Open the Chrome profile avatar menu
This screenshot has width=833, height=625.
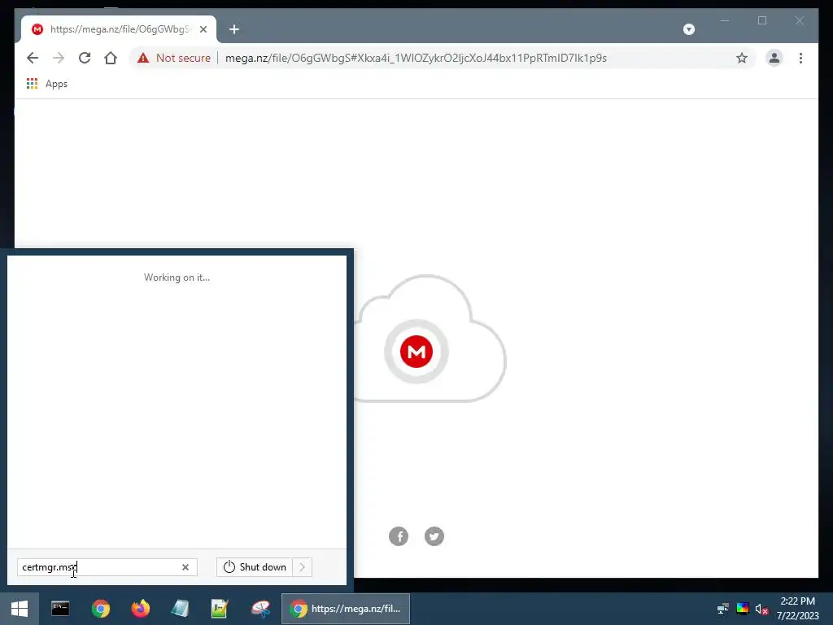pyautogui.click(x=774, y=58)
